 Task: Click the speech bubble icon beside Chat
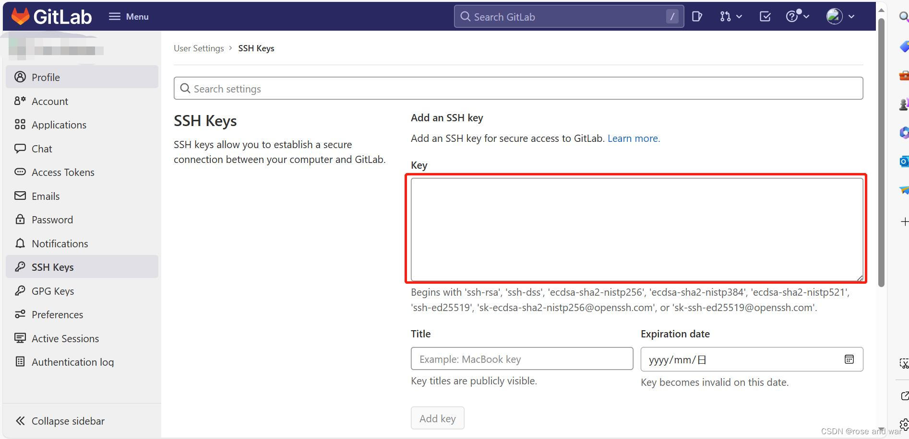(20, 148)
